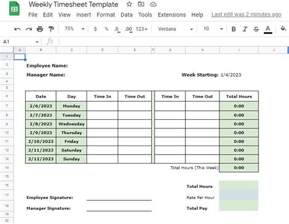Print the spreadsheet

pos(40,29)
